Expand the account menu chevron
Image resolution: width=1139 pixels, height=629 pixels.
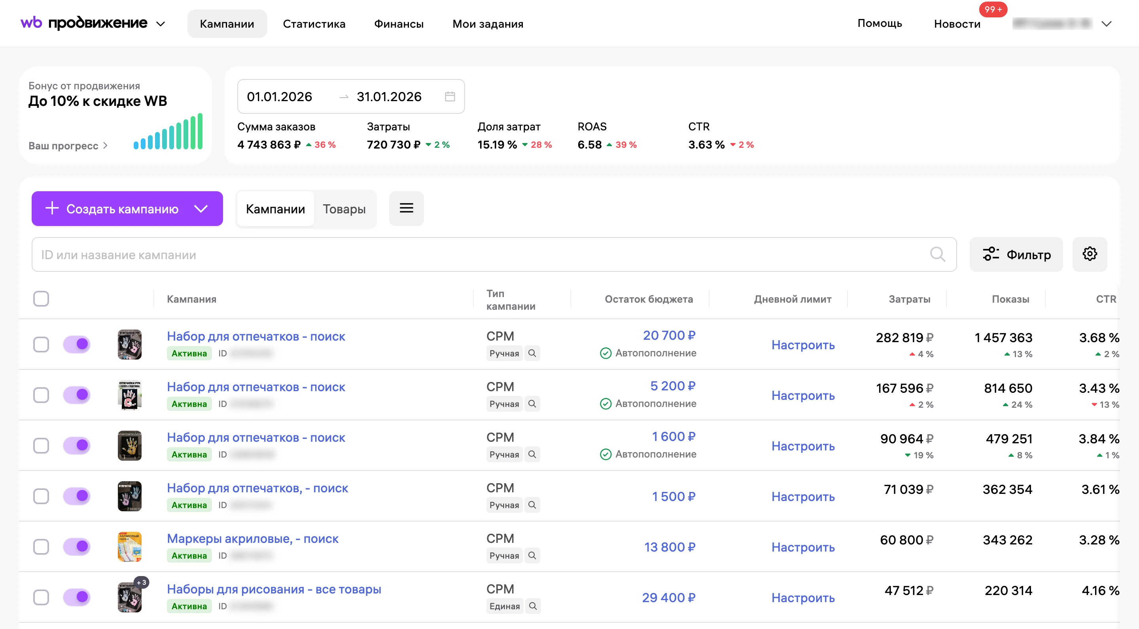1106,24
